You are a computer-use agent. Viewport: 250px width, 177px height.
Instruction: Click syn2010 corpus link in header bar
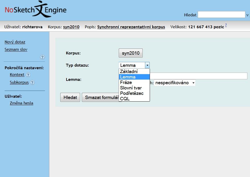point(71,27)
